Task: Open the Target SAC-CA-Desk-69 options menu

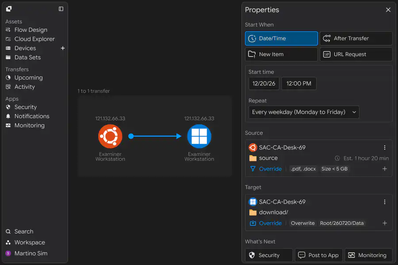Action: click(385, 202)
